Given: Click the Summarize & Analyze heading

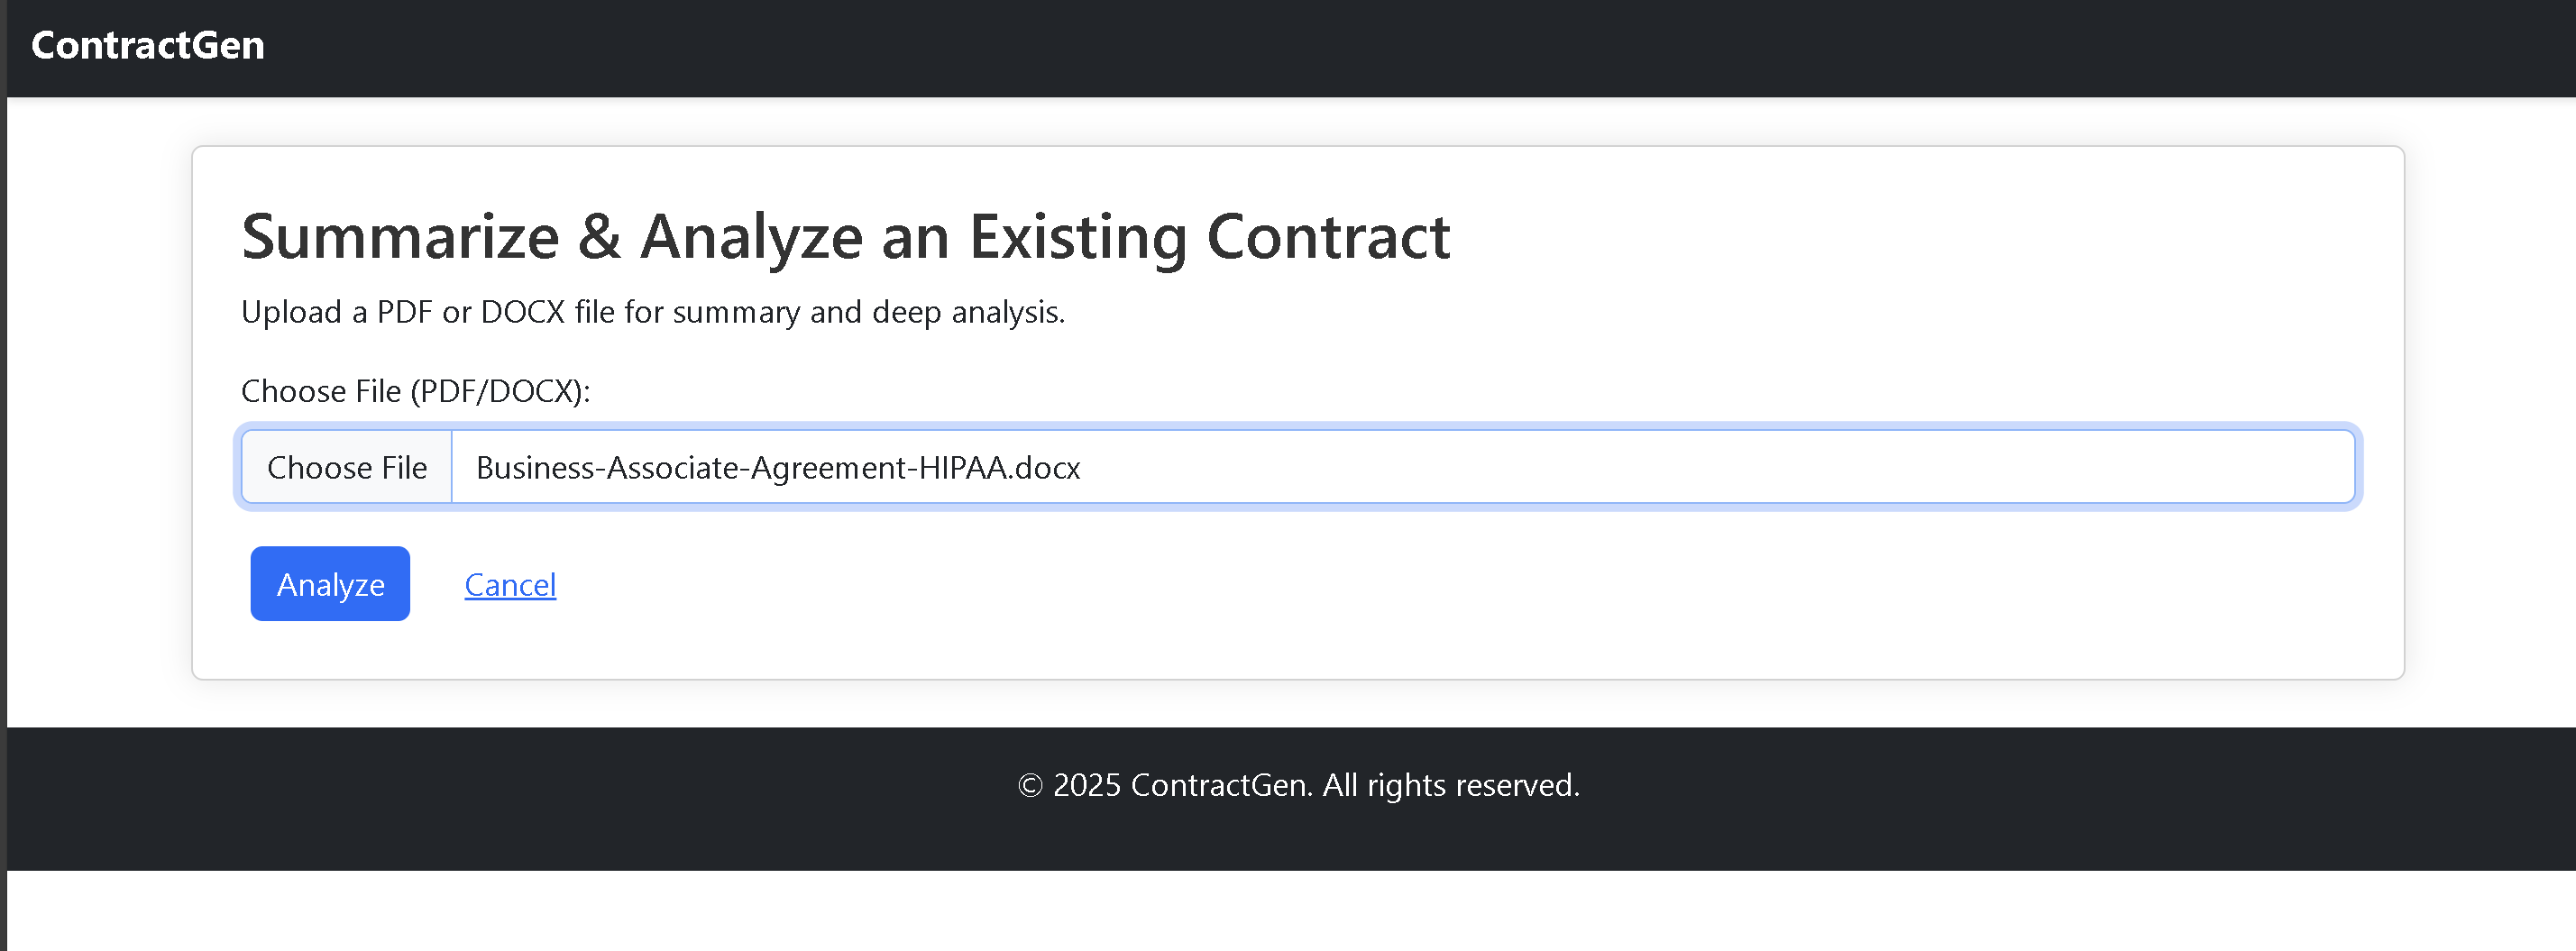Looking at the screenshot, I should click(x=845, y=238).
